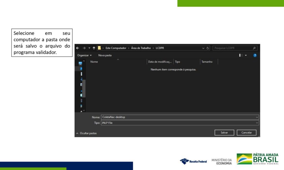
Task: Click the Cancelar button
Action: click(x=247, y=133)
